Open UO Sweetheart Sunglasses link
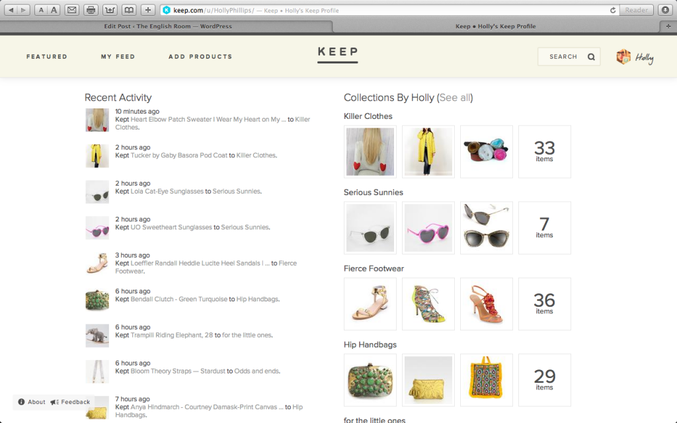677x423 pixels. [171, 227]
